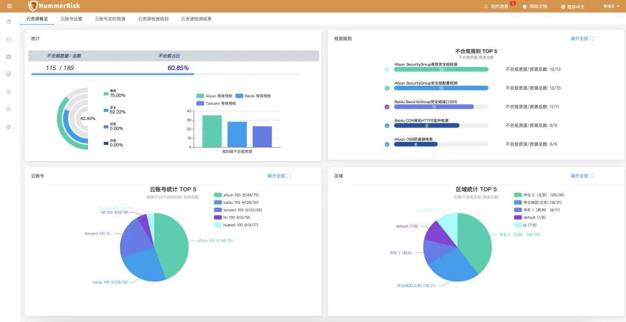Toggle baidu 100 分(28/30) legend entry
Screen dimensions: 626x322
point(236,202)
